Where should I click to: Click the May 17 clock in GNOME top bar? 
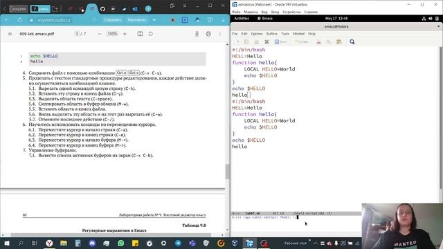coord(336,19)
